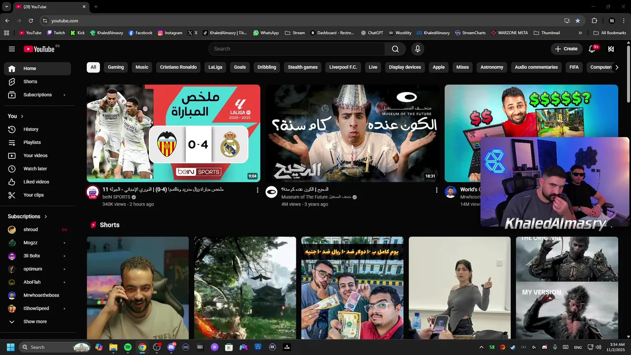Expand the You section chevron

22,116
